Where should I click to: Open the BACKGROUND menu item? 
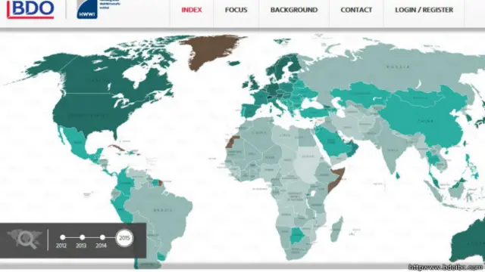[294, 10]
